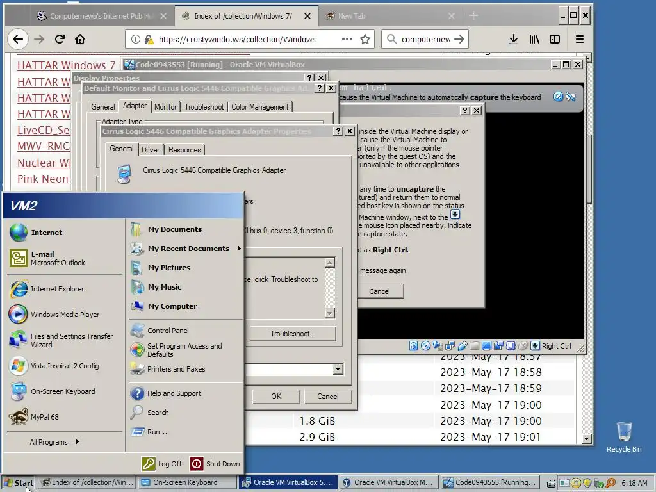656x492 pixels.
Task: Open My Pictures folder
Action: point(185,268)
